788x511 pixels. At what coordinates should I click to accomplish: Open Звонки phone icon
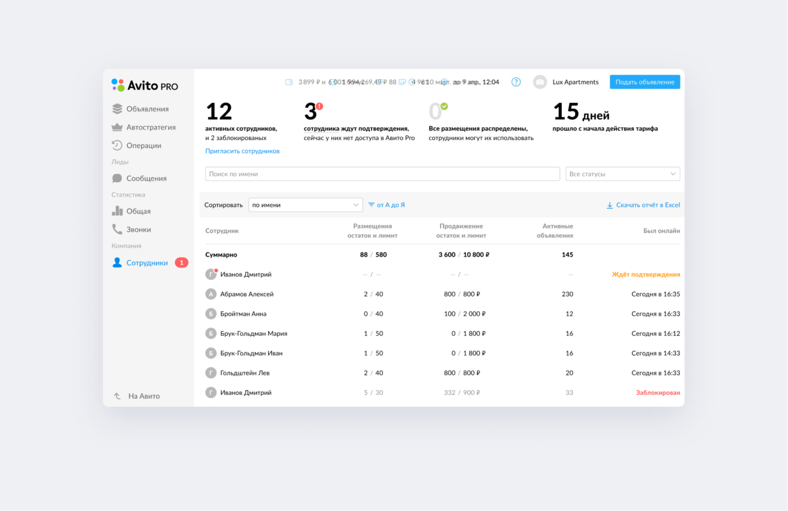click(x=117, y=229)
